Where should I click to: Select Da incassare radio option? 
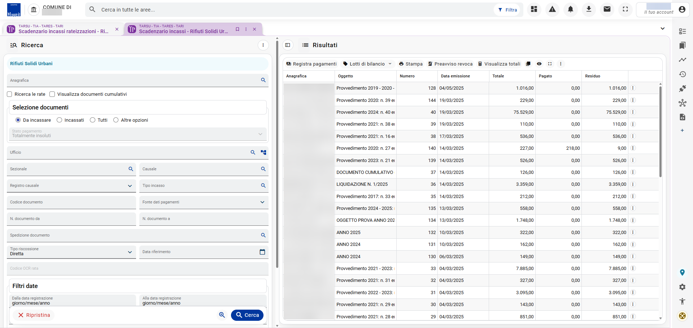coord(18,120)
